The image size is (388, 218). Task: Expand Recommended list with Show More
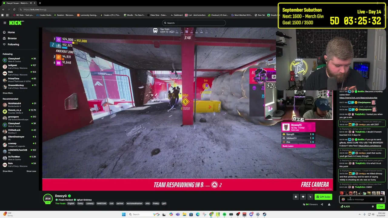[8, 171]
